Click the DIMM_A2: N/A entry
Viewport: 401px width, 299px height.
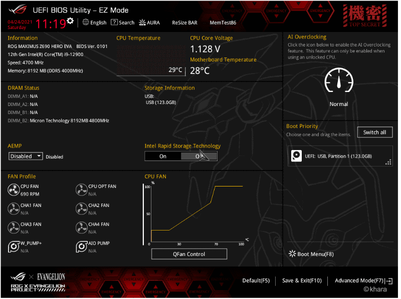23,104
